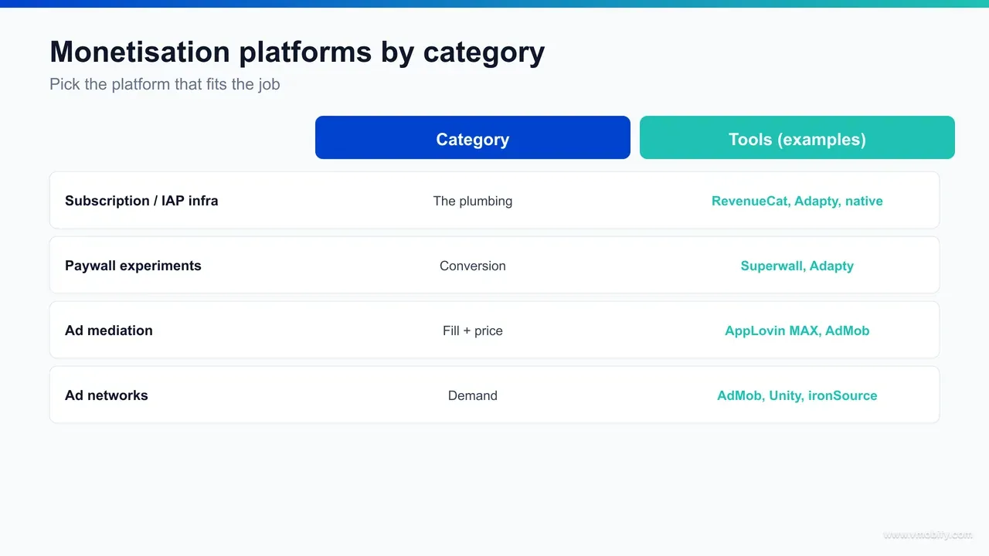The image size is (989, 556).
Task: Click the 'Monetisation platforms by category' title
Action: [x=297, y=52]
